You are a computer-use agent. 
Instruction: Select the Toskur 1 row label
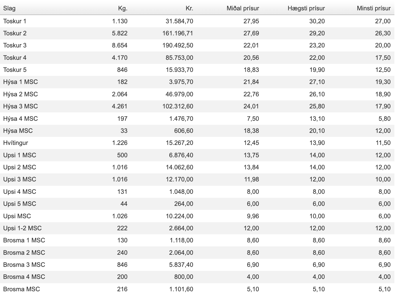(x=15, y=21)
